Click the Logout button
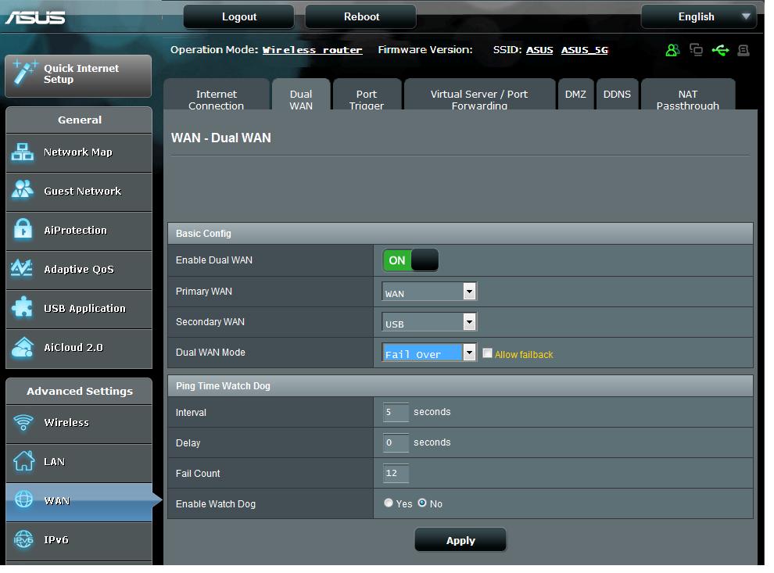The width and height of the screenshot is (774, 573). (x=239, y=16)
